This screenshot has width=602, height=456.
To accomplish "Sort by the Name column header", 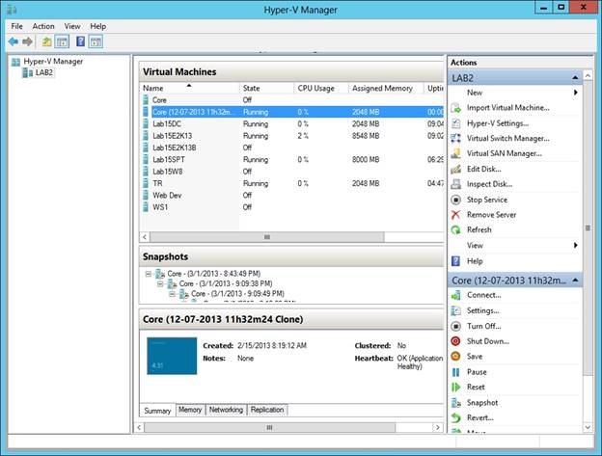I will [x=189, y=88].
